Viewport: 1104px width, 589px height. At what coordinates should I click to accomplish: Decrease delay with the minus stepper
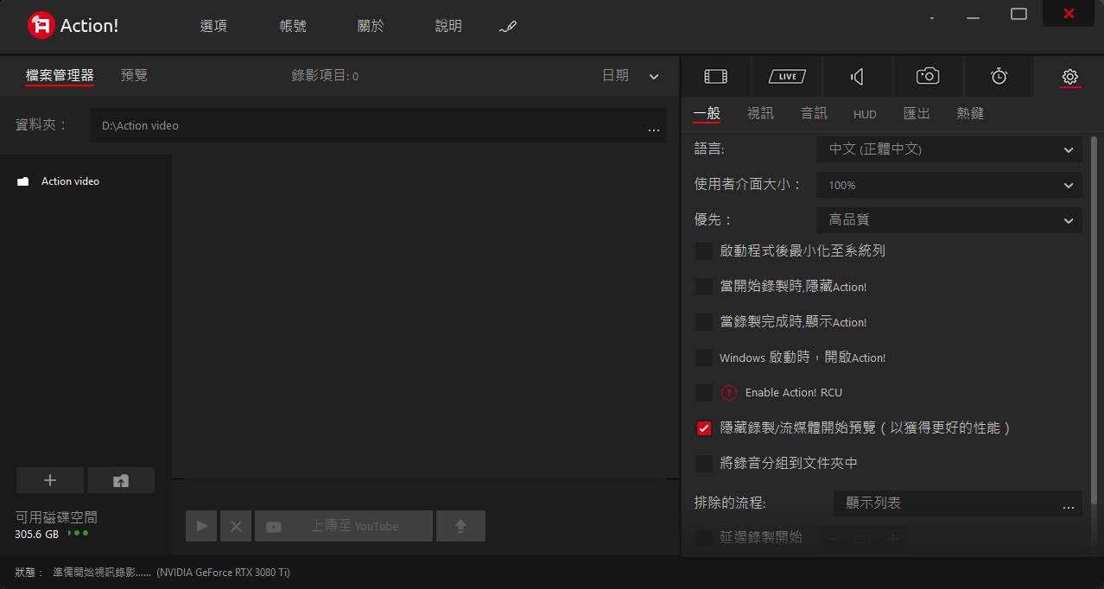[833, 539]
